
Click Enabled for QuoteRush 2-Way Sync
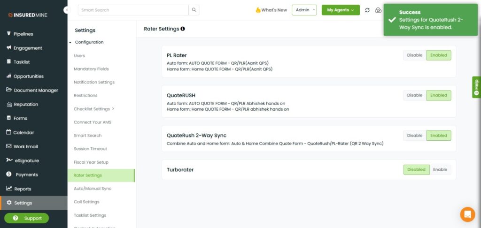[439, 136]
